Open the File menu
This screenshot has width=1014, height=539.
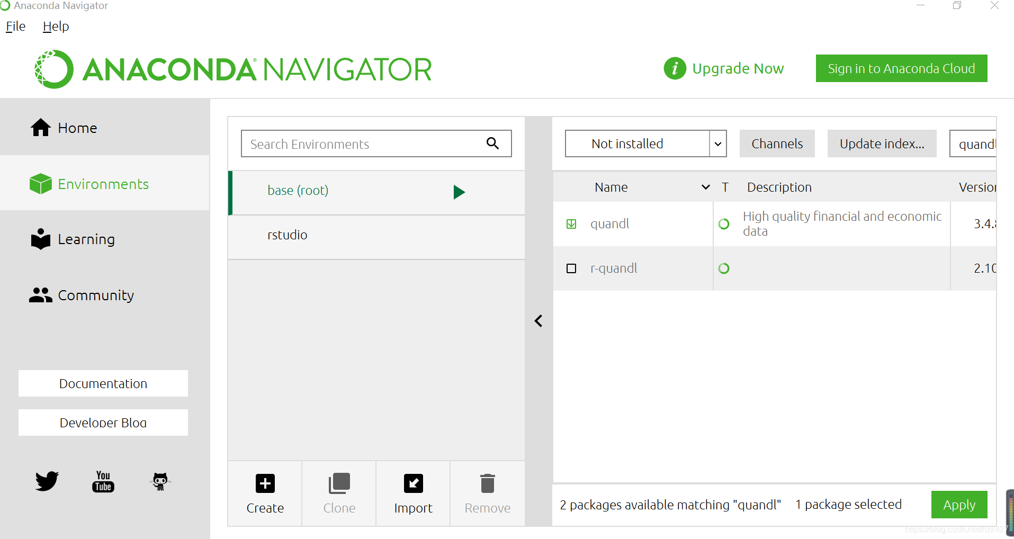(16, 26)
